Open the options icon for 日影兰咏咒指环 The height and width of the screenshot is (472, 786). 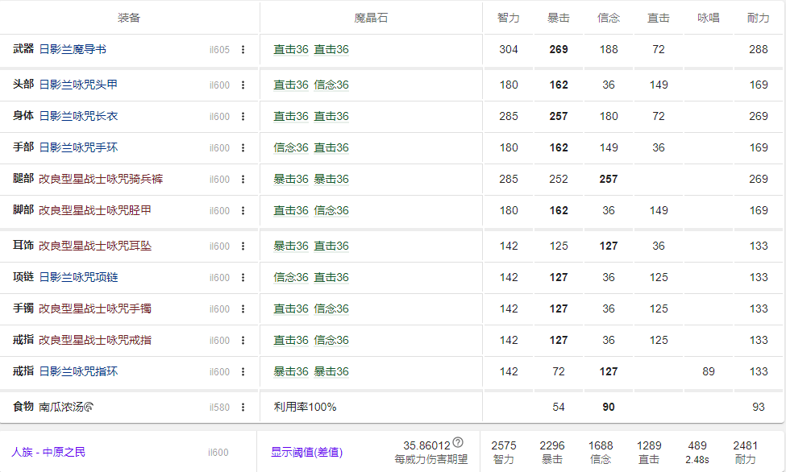(x=243, y=371)
